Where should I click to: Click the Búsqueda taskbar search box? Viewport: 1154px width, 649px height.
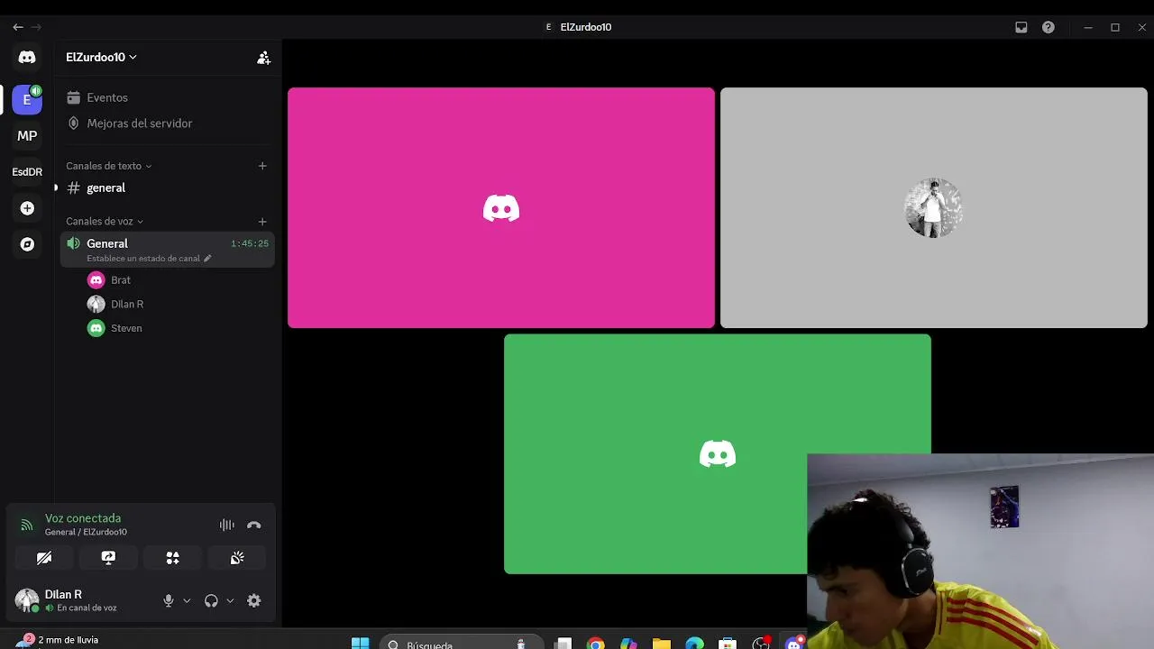click(460, 644)
